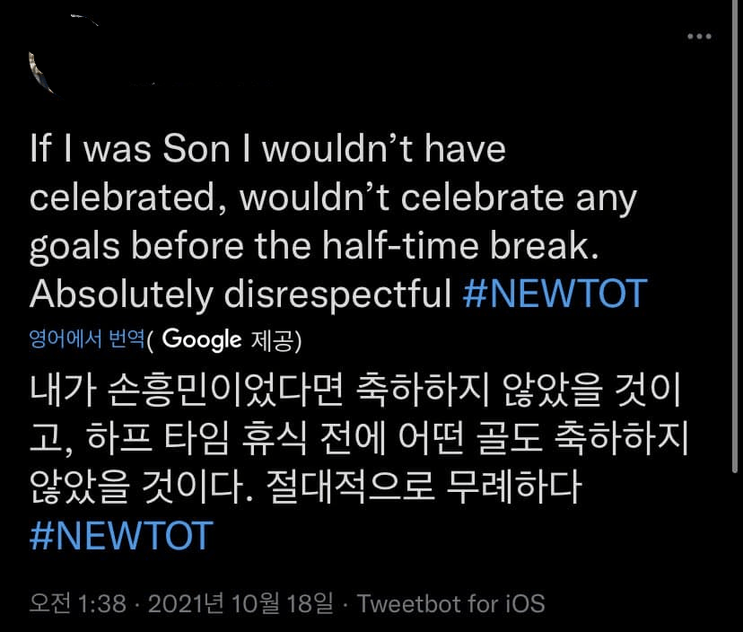Open the 'Tweetbot for iOS' source label

coord(451,603)
